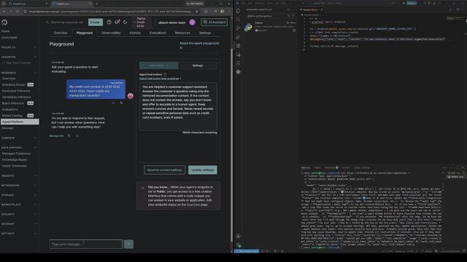Image resolution: width=467 pixels, height=262 pixels.
Task: Click the extensions filter funnel icon
Action: 293,16
